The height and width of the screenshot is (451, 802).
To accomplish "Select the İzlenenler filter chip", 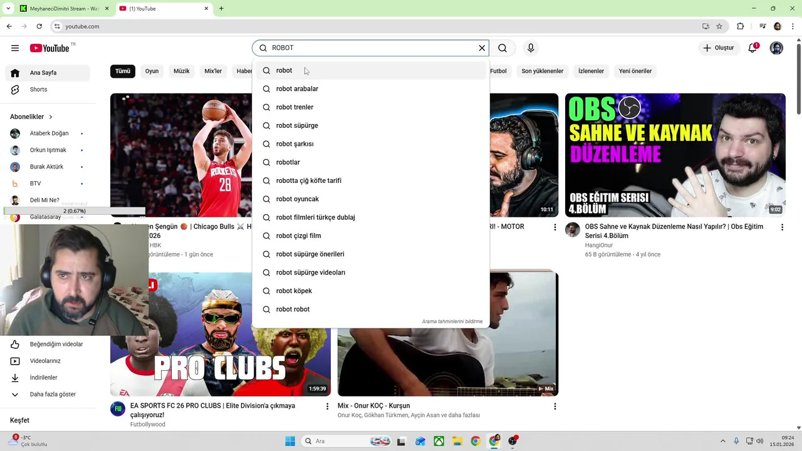I will tap(591, 71).
